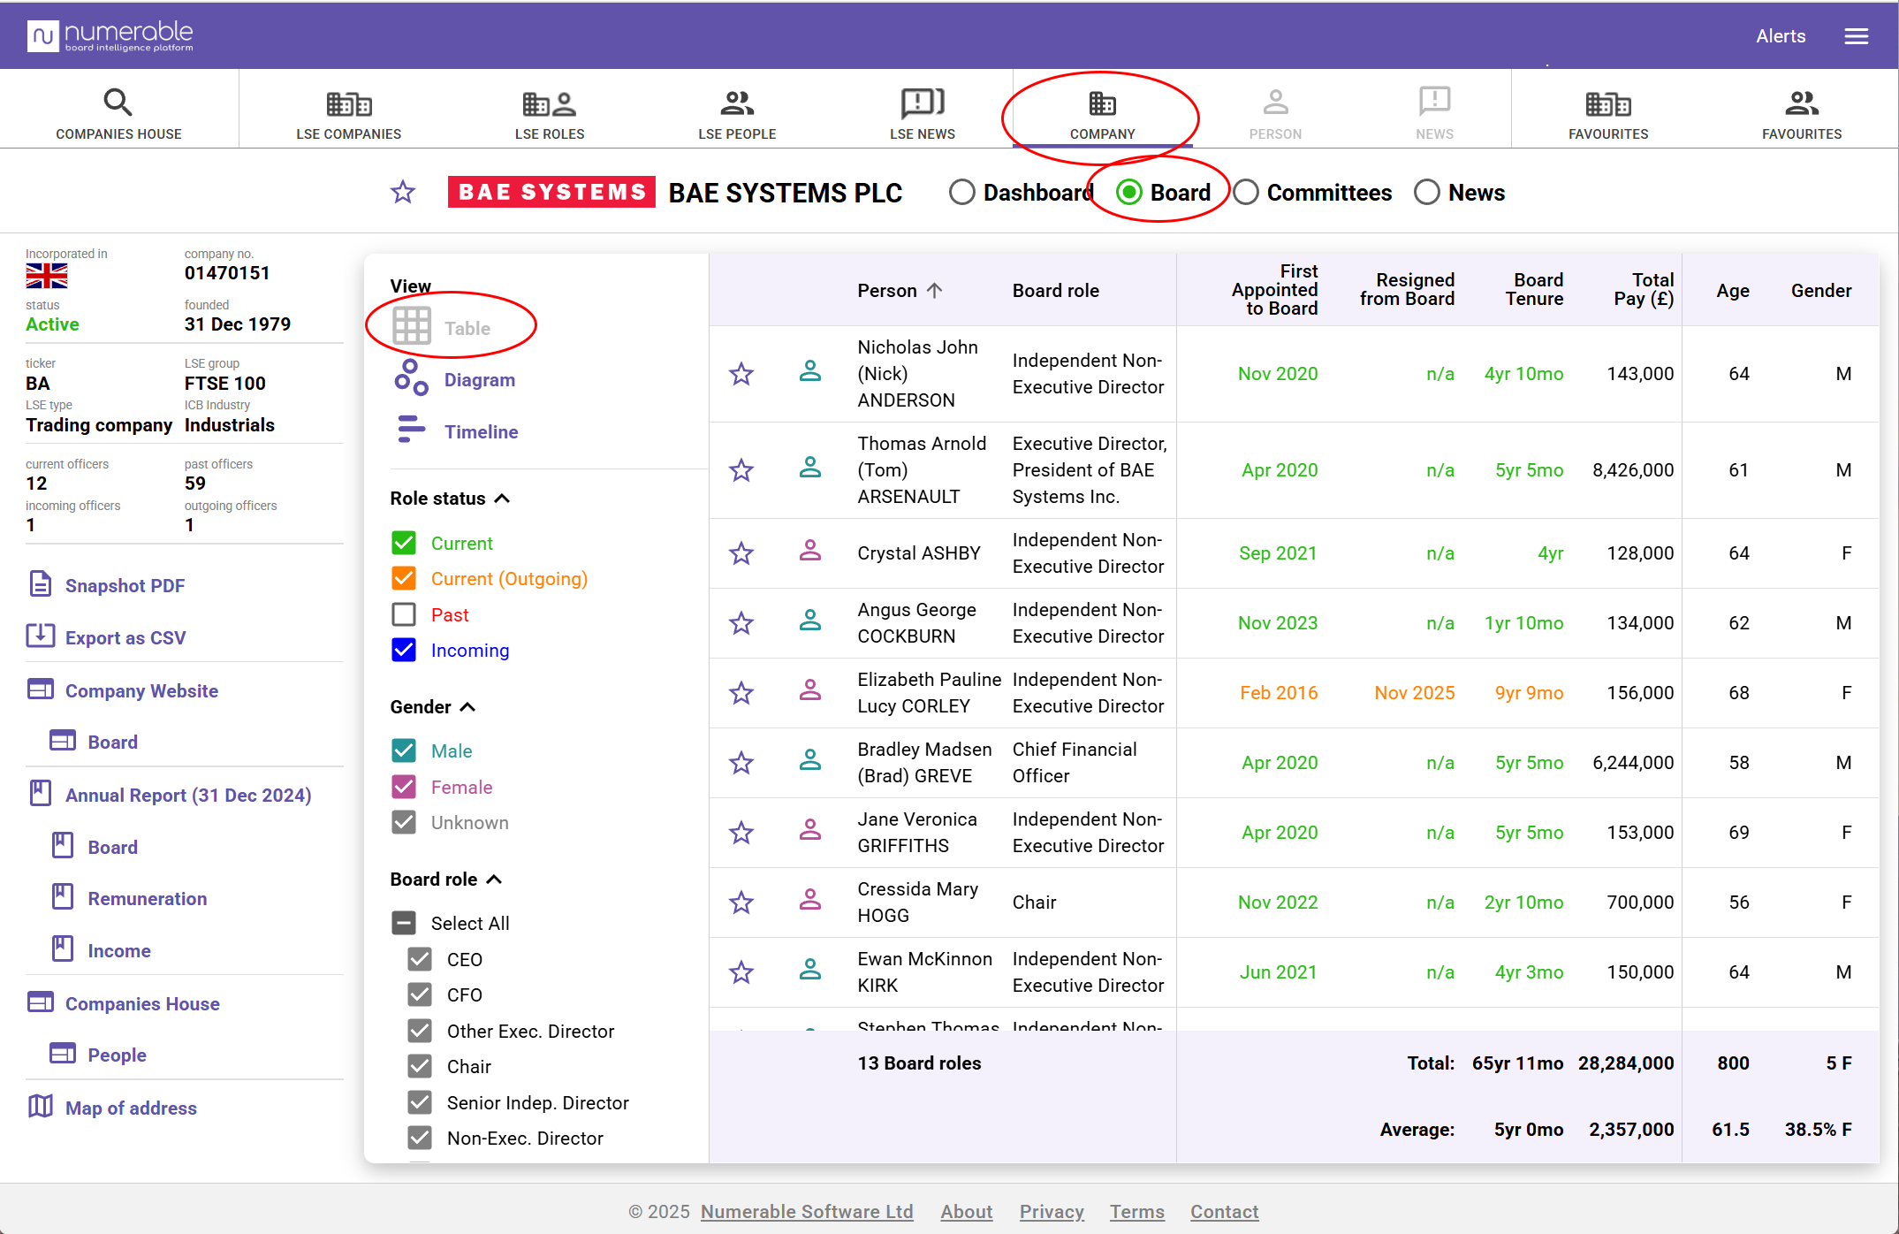Uncheck the Female gender filter

pyautogui.click(x=404, y=787)
